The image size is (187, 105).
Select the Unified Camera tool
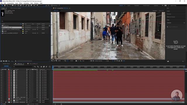[x=13, y=6]
